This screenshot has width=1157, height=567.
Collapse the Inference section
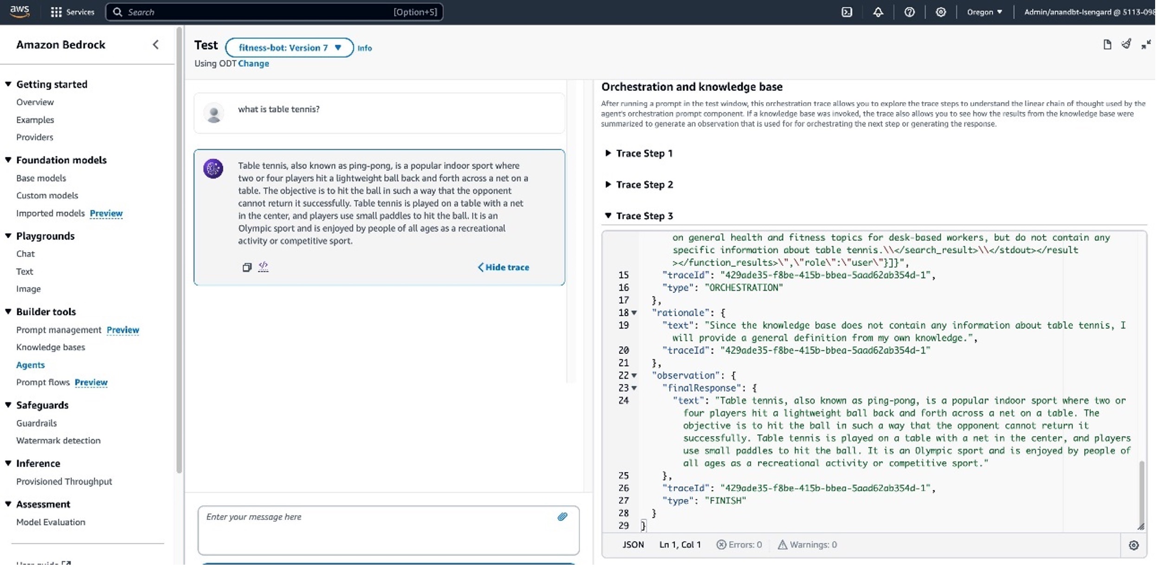(x=8, y=464)
